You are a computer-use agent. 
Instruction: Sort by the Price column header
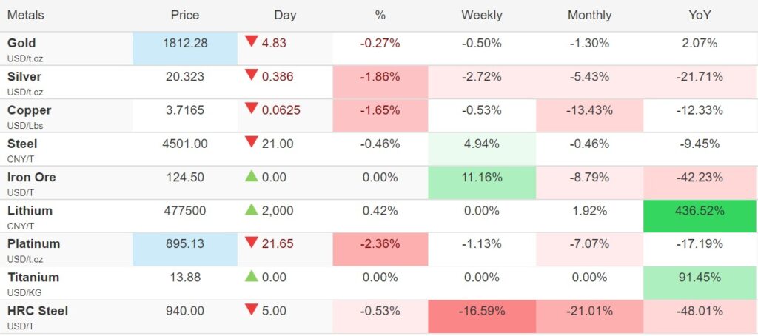click(x=184, y=15)
